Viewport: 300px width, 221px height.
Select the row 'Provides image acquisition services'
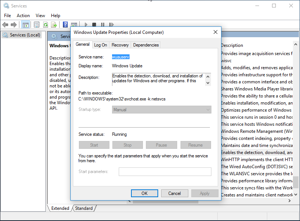[x=257, y=54]
